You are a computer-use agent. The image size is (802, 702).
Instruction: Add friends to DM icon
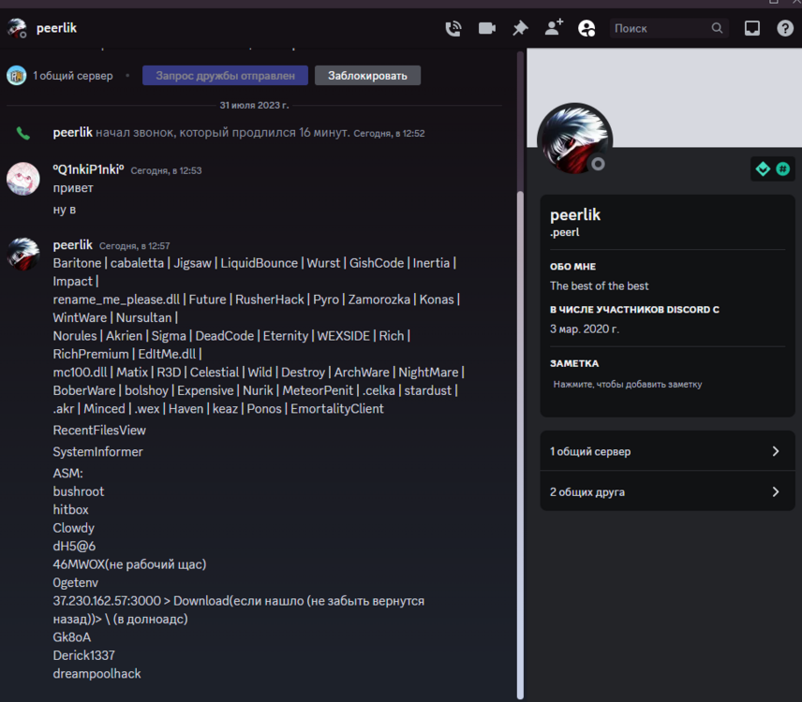pos(554,27)
